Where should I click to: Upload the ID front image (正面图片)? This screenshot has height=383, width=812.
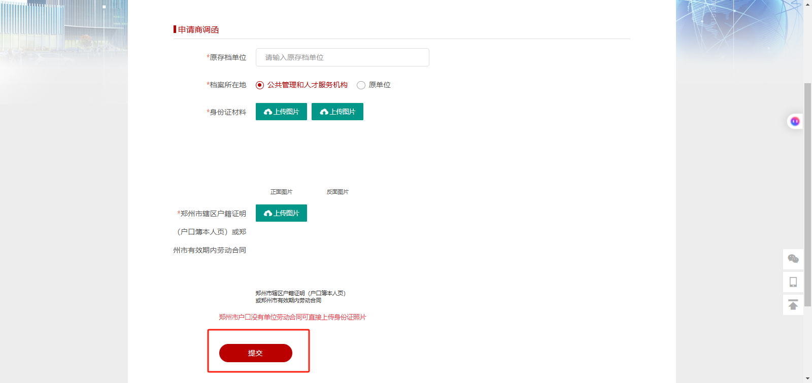281,112
